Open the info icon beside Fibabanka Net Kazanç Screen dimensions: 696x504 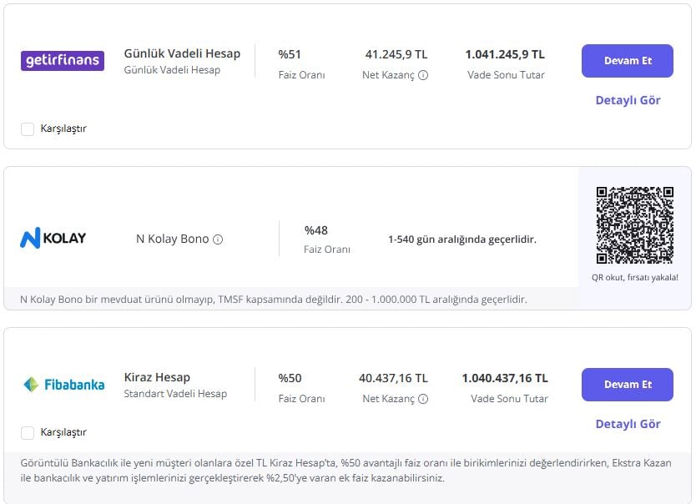tap(421, 399)
